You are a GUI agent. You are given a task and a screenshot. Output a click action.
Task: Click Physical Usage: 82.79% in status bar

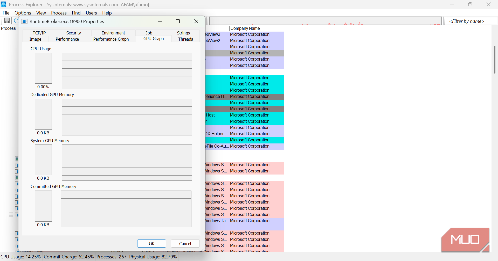click(x=153, y=257)
